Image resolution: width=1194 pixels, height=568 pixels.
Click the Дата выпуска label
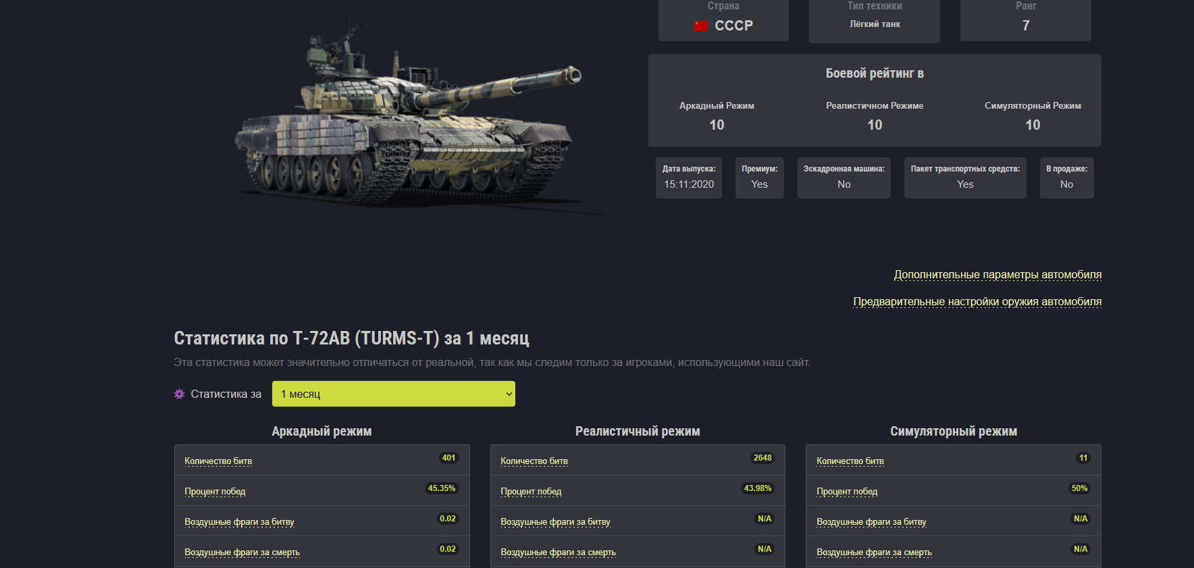pyautogui.click(x=689, y=169)
